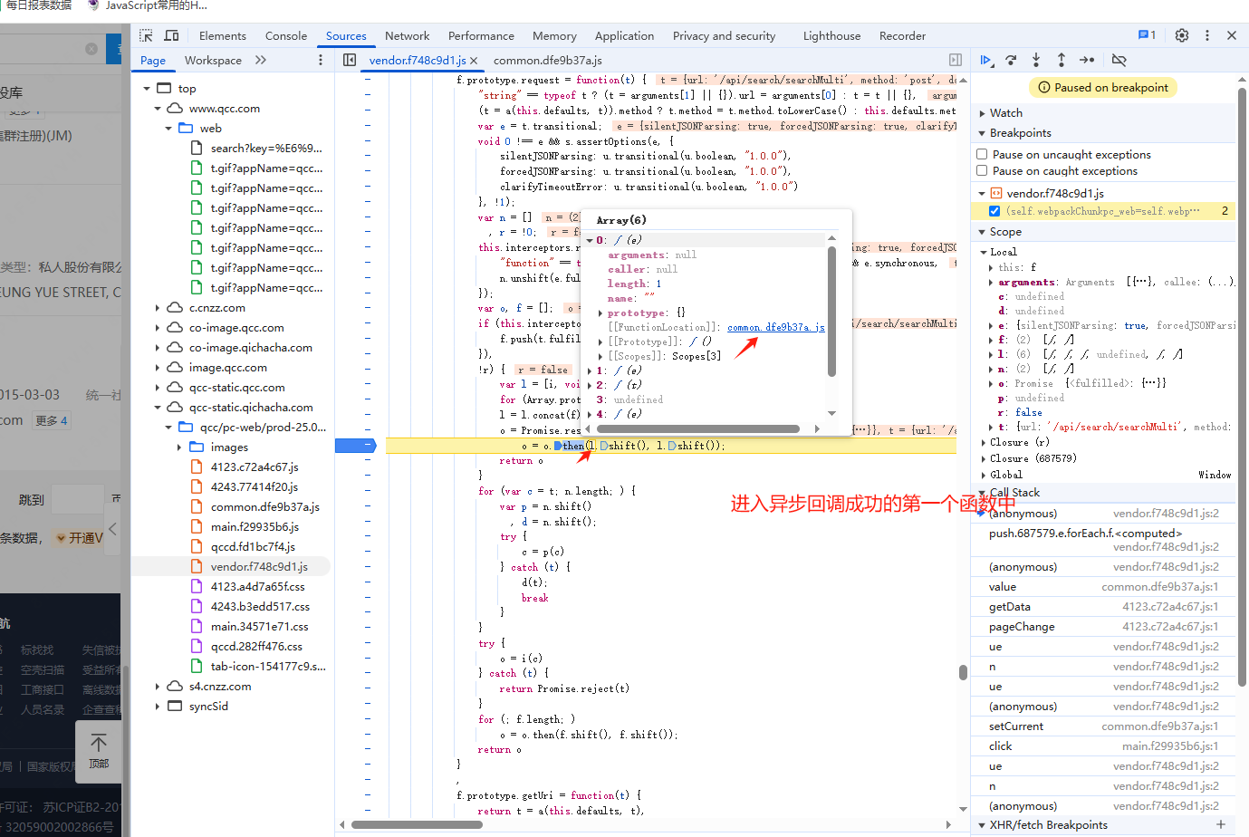Select the inspect element picker icon
Viewport: 1249px width, 837px height.
(146, 35)
